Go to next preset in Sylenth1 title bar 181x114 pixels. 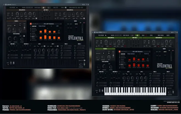[x=84, y=4]
